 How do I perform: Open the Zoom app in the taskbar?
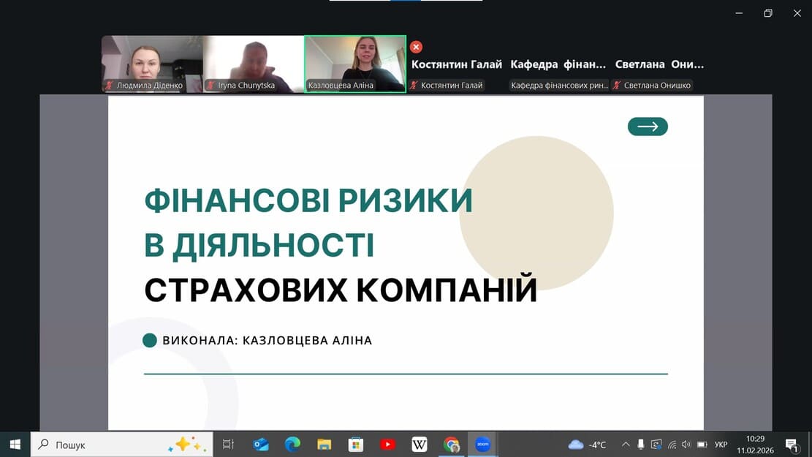pyautogui.click(x=482, y=444)
